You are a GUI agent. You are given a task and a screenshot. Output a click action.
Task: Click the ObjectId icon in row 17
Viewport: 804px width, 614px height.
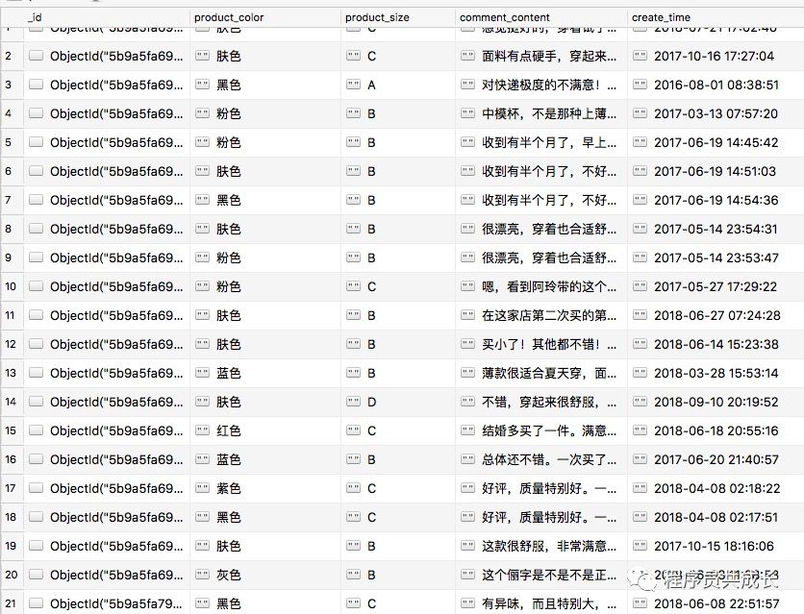click(x=36, y=488)
